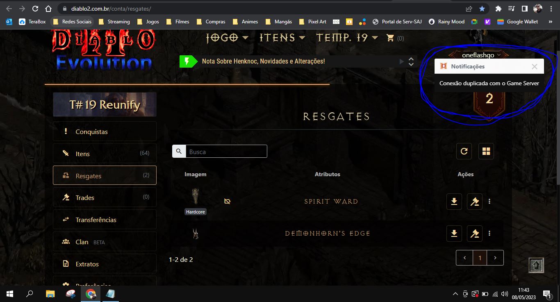
Task: Click the Diablo Evolution logo
Action: (104, 50)
